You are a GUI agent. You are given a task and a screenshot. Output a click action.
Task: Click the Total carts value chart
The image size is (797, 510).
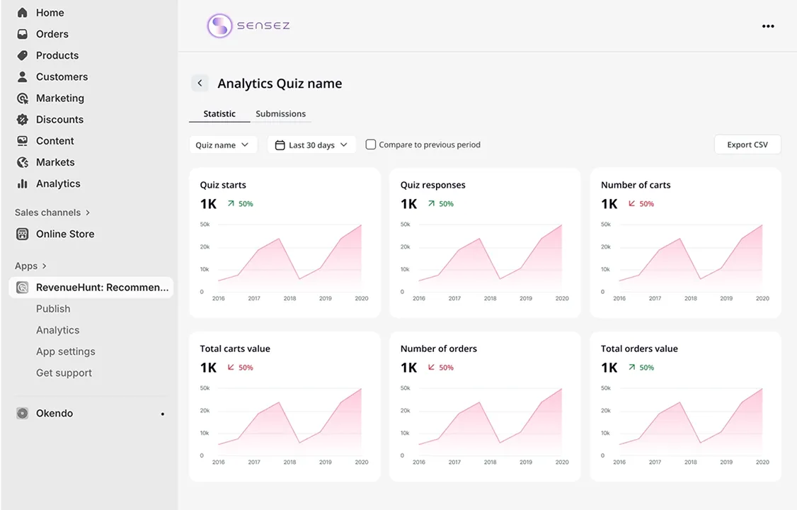coord(285,426)
